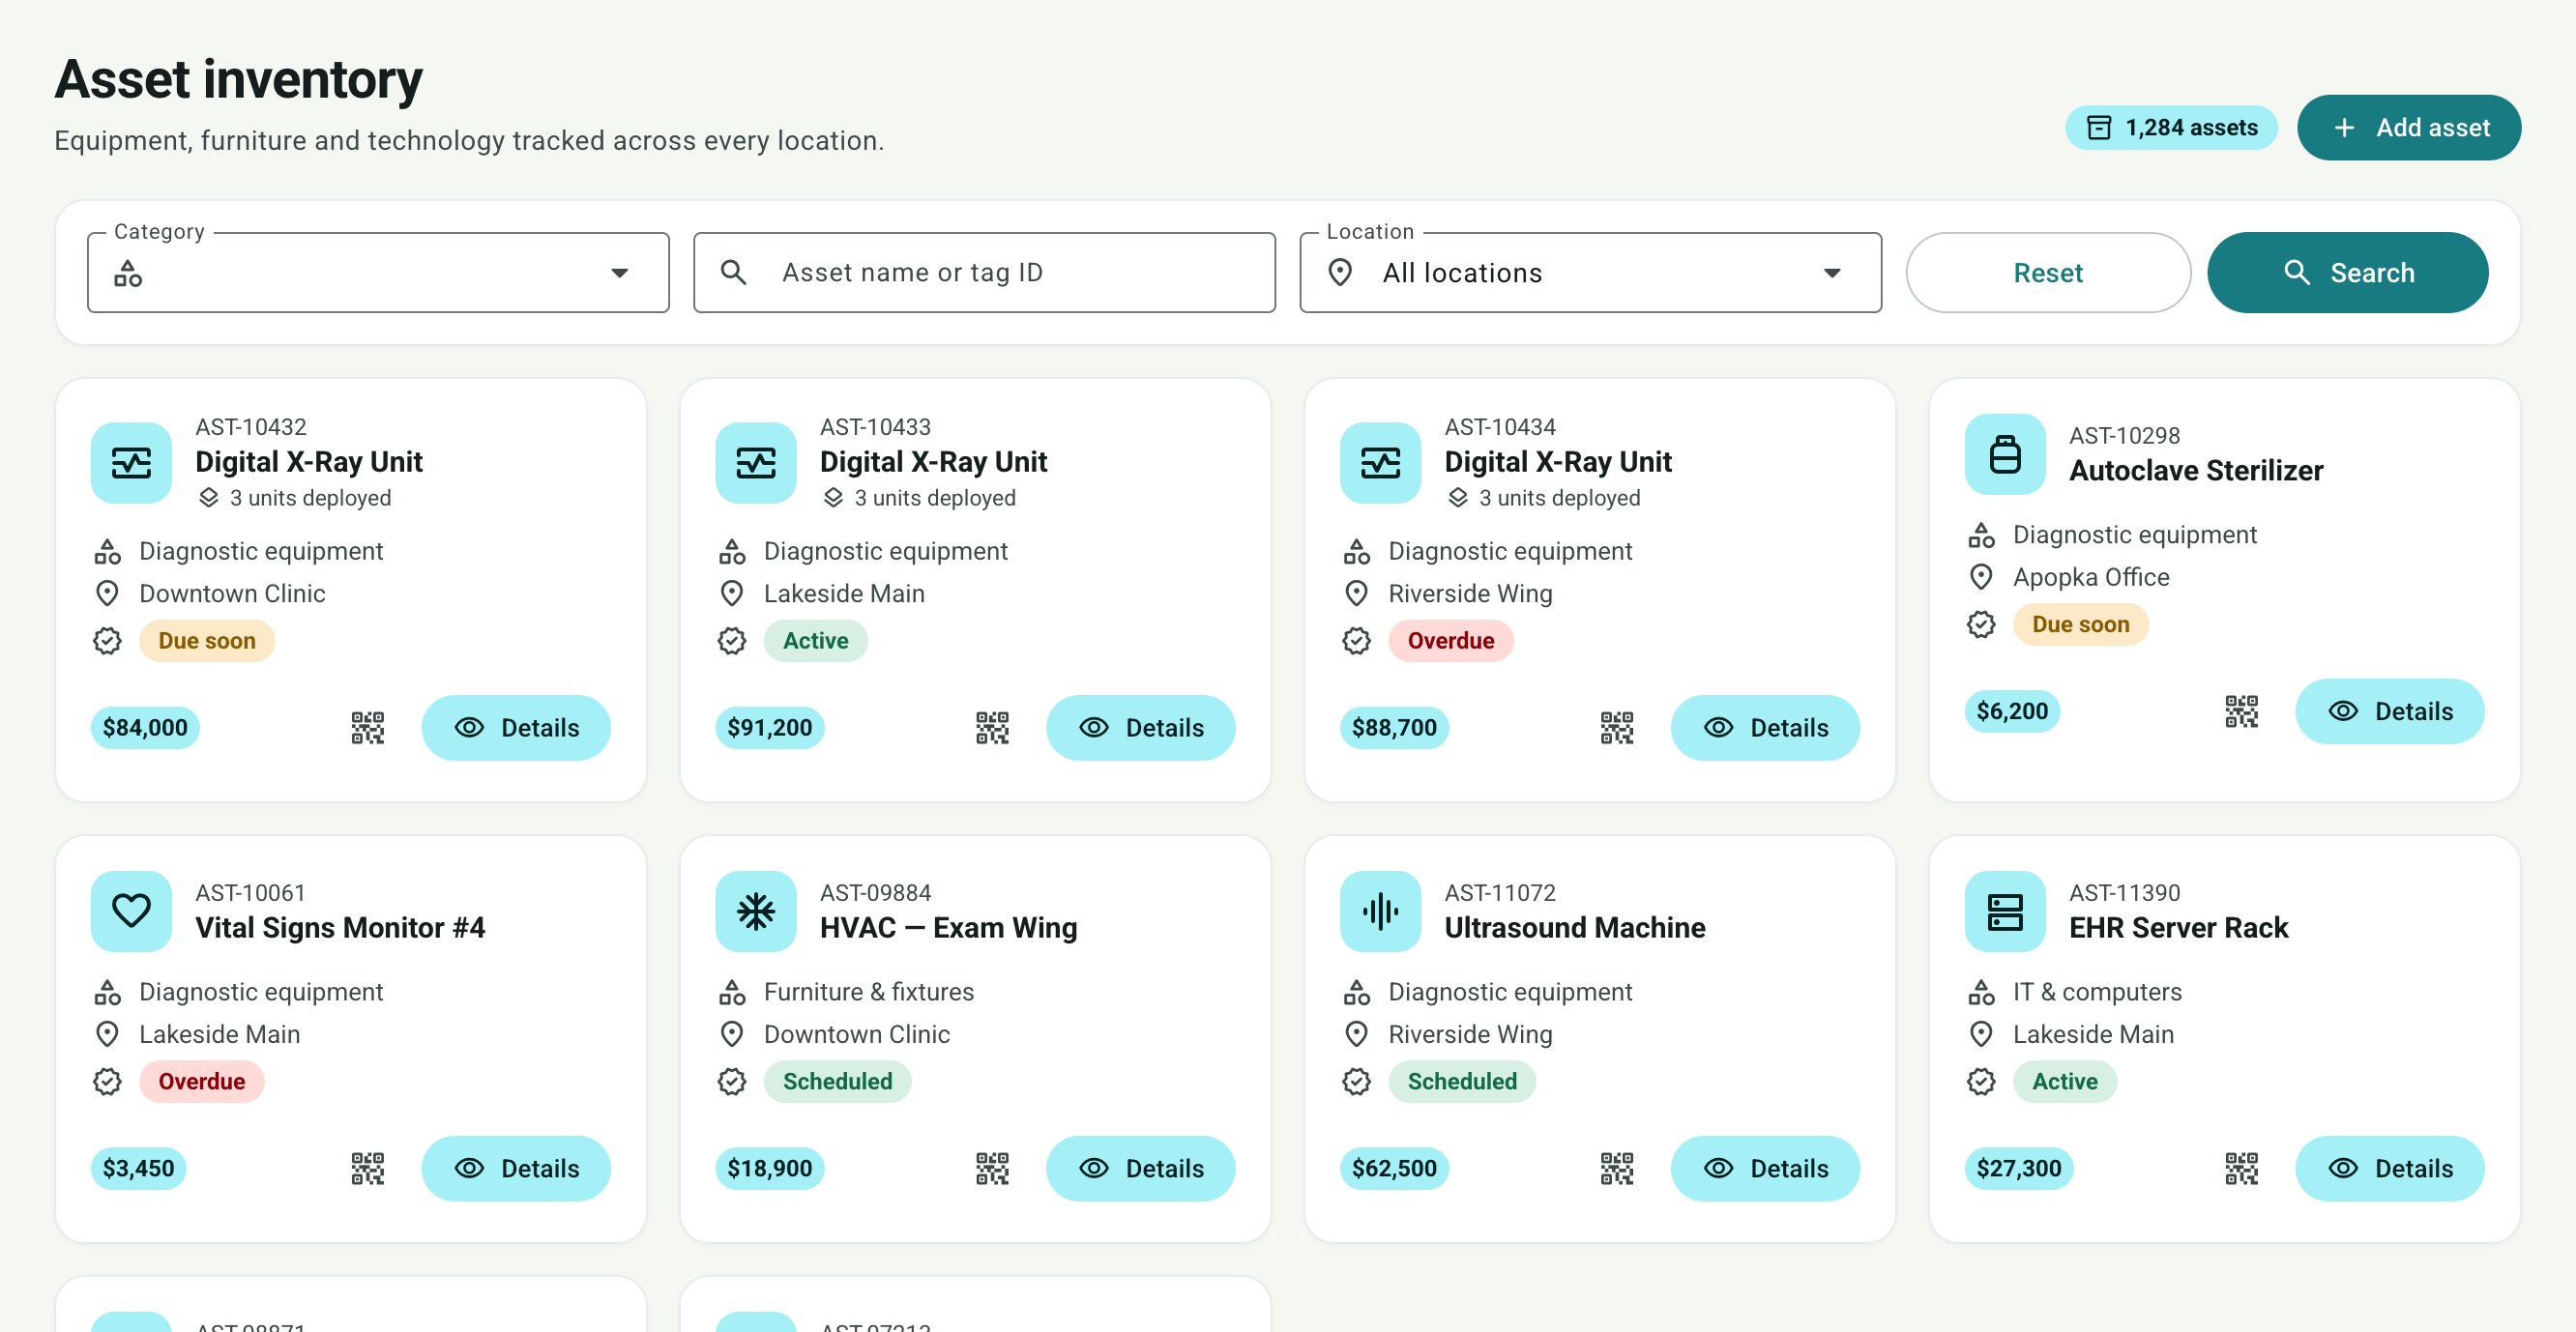Click the Ultrasound Machine title
The image size is (2576, 1332).
1575,928
